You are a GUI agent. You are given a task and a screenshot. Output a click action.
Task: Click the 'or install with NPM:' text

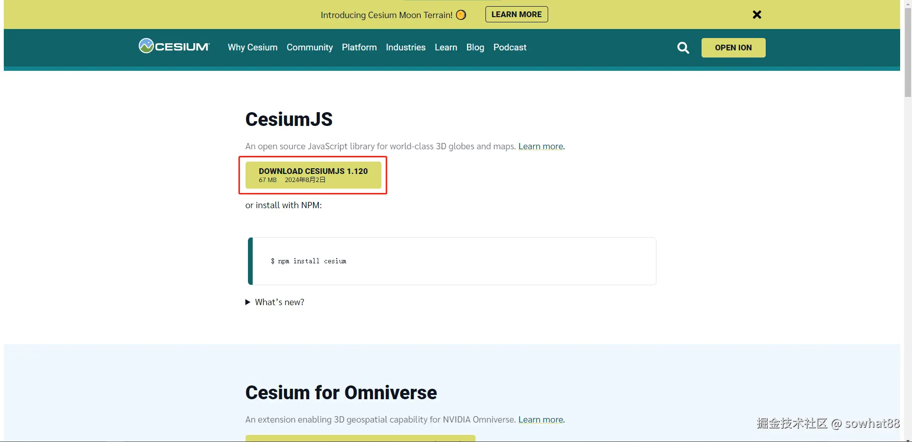pyautogui.click(x=284, y=205)
